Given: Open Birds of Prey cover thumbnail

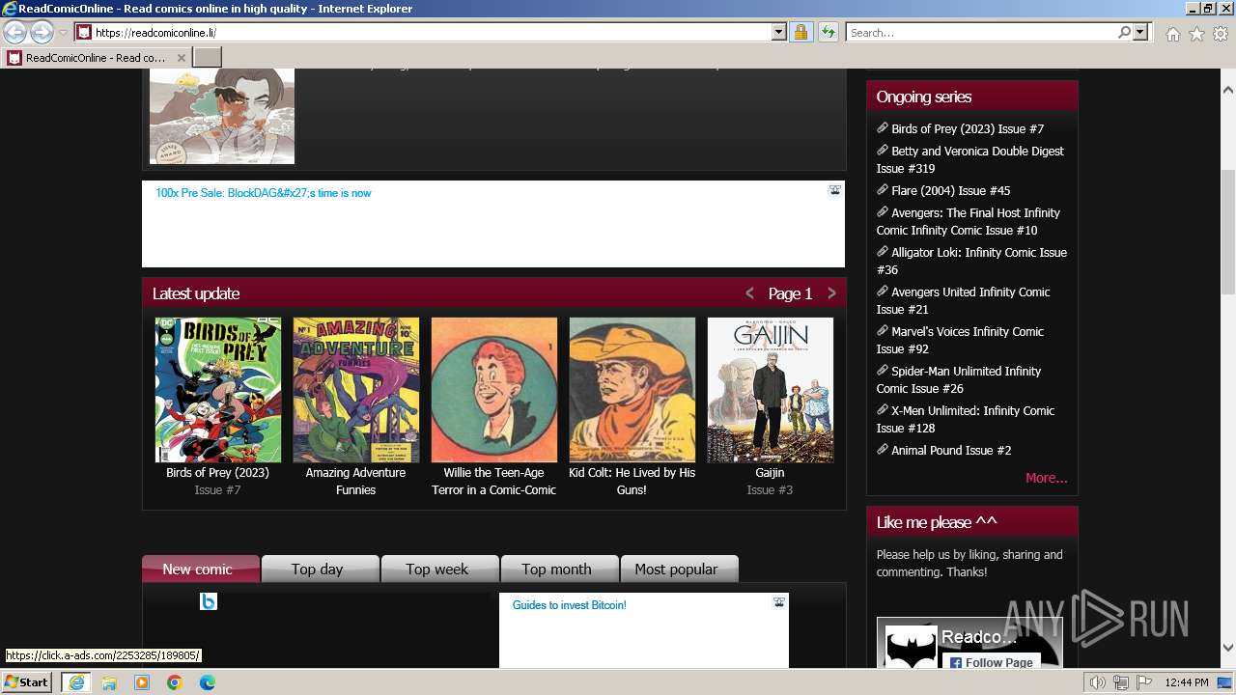Looking at the screenshot, I should pyautogui.click(x=218, y=390).
